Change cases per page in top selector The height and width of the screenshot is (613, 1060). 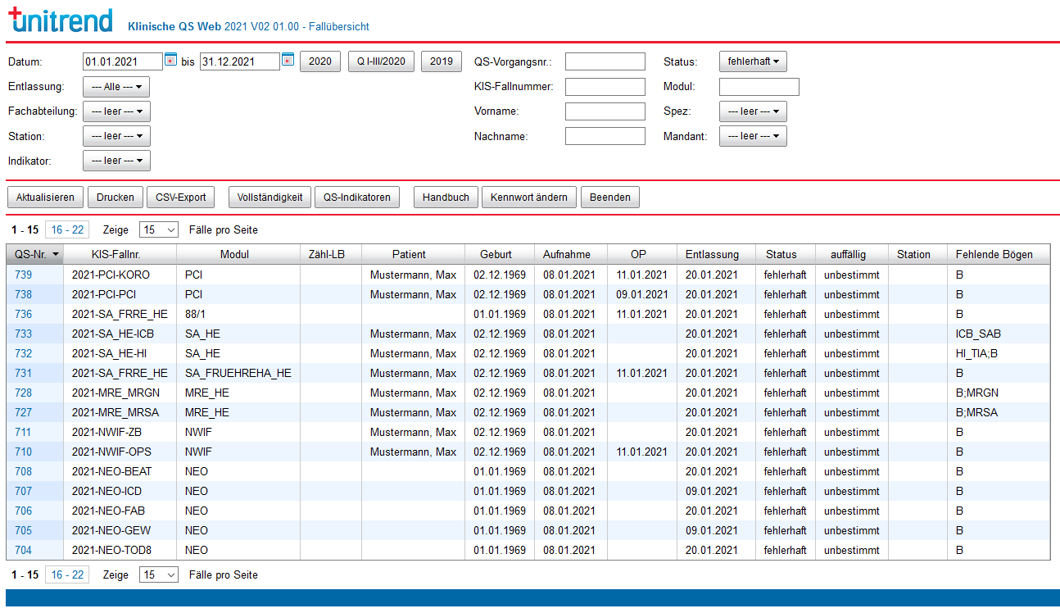(159, 230)
